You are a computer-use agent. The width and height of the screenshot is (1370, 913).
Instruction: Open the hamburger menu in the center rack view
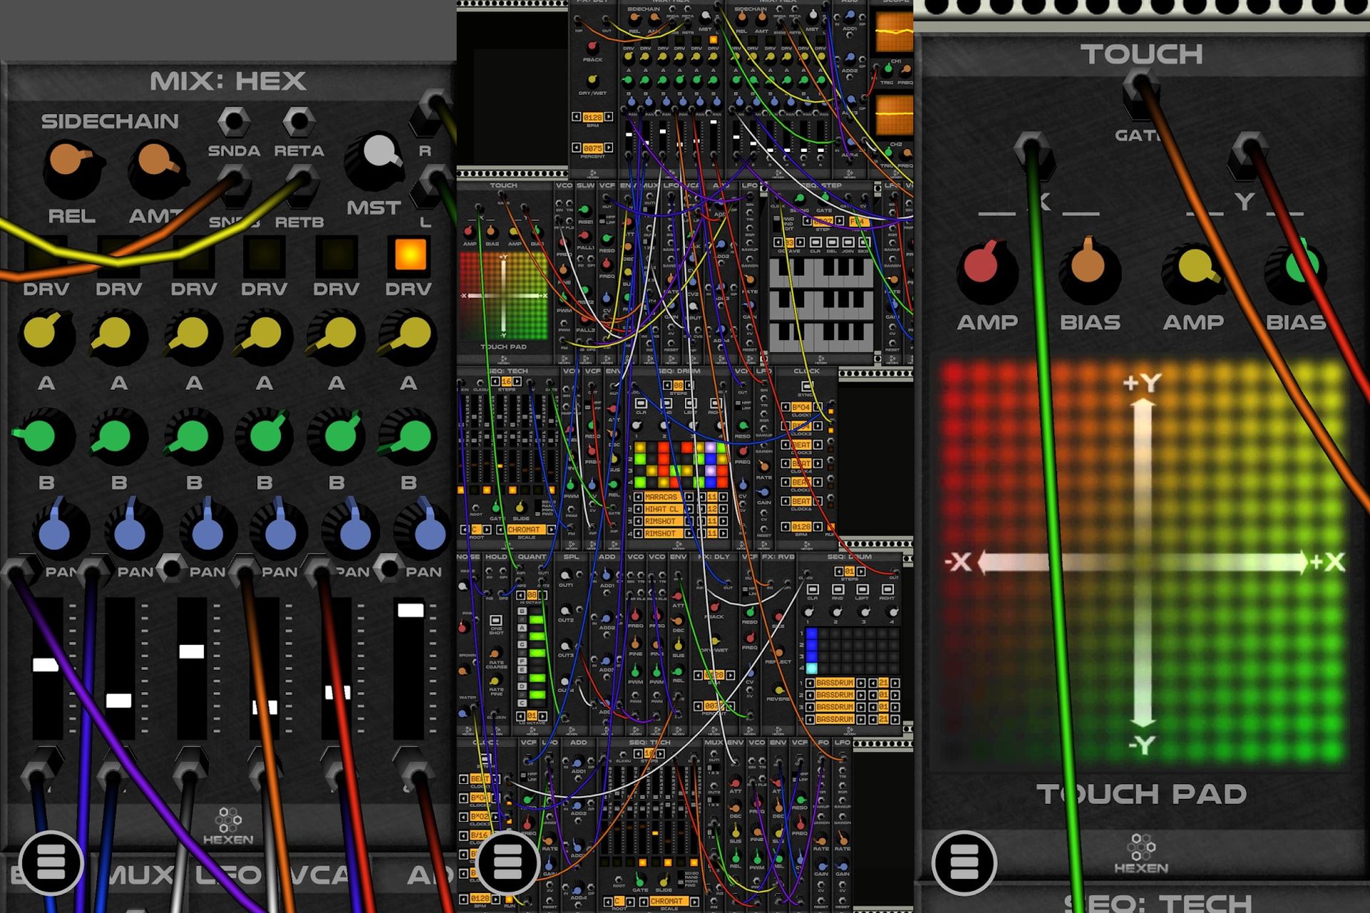[x=507, y=863]
